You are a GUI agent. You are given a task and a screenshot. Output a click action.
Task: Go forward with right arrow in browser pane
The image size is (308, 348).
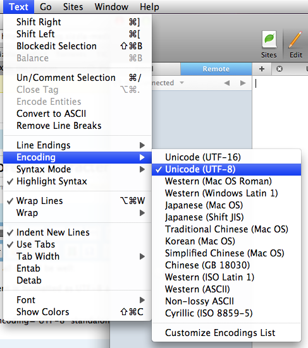click(x=243, y=83)
